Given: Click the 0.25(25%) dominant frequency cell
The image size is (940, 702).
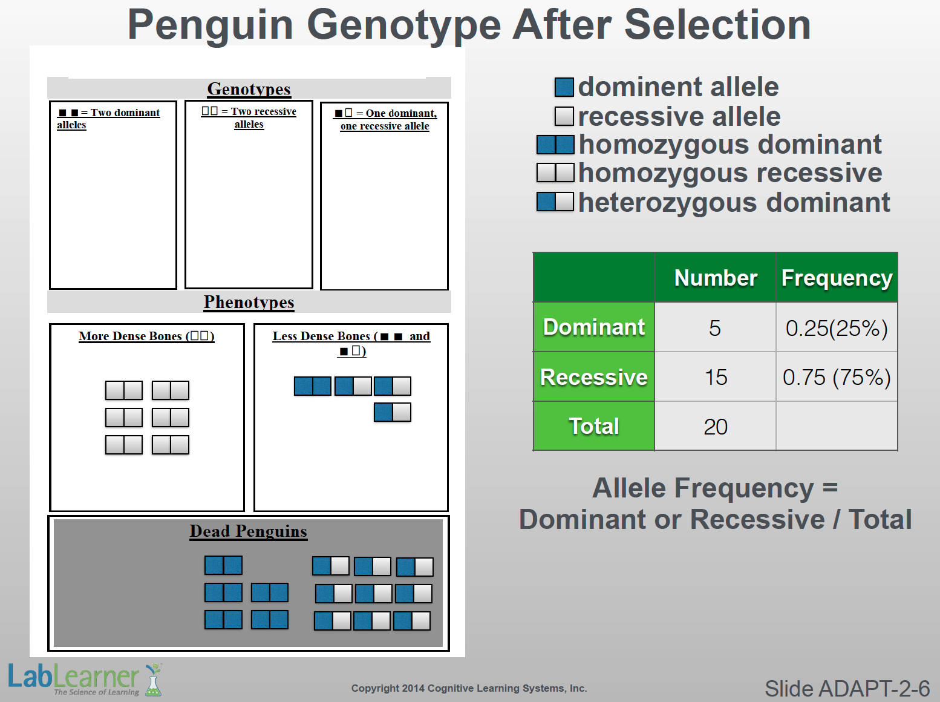Looking at the screenshot, I should coord(837,328).
